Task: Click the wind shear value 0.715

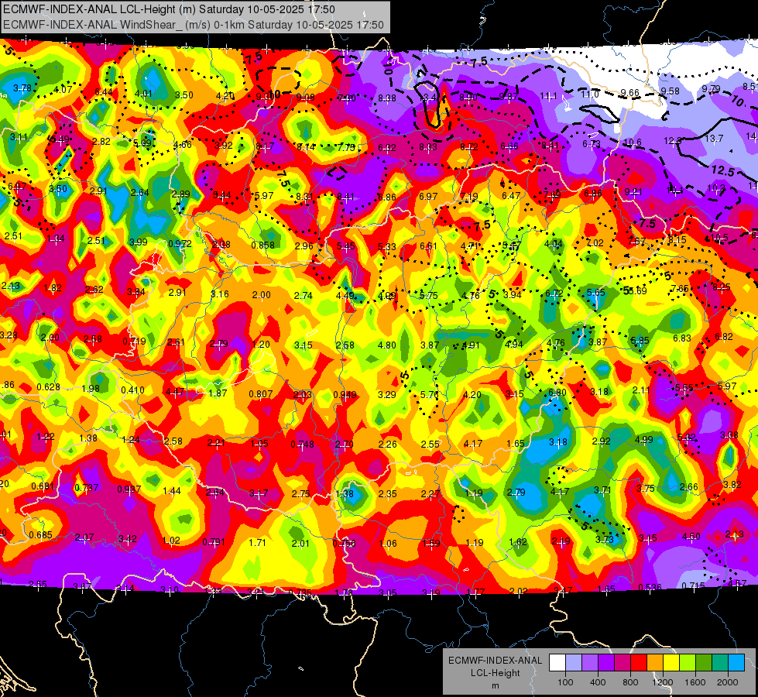Action: (x=693, y=585)
